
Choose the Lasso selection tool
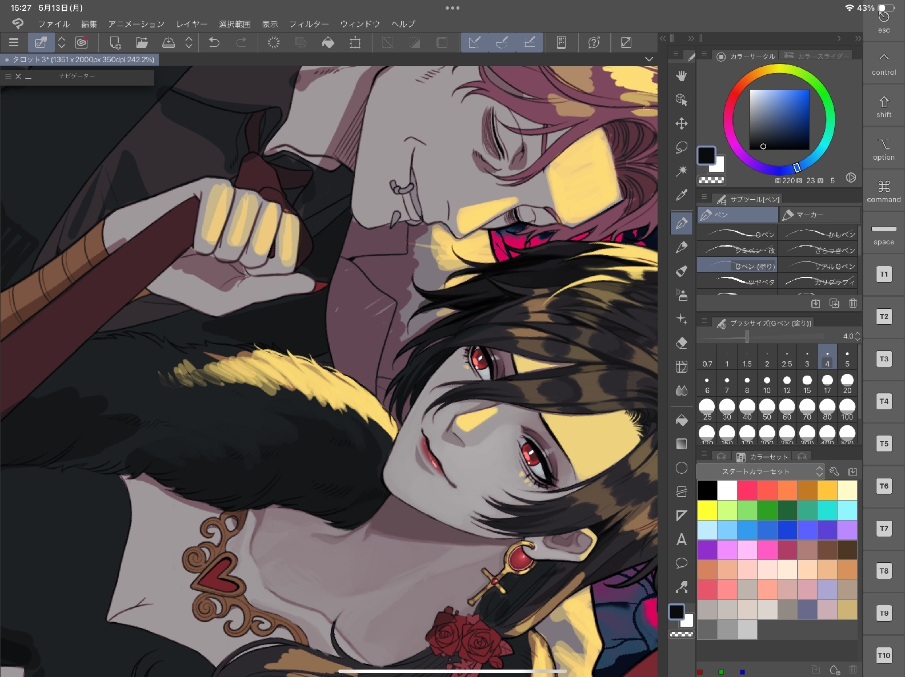point(682,147)
